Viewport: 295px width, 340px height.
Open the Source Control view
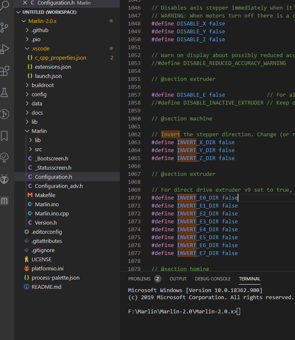pos(4,27)
